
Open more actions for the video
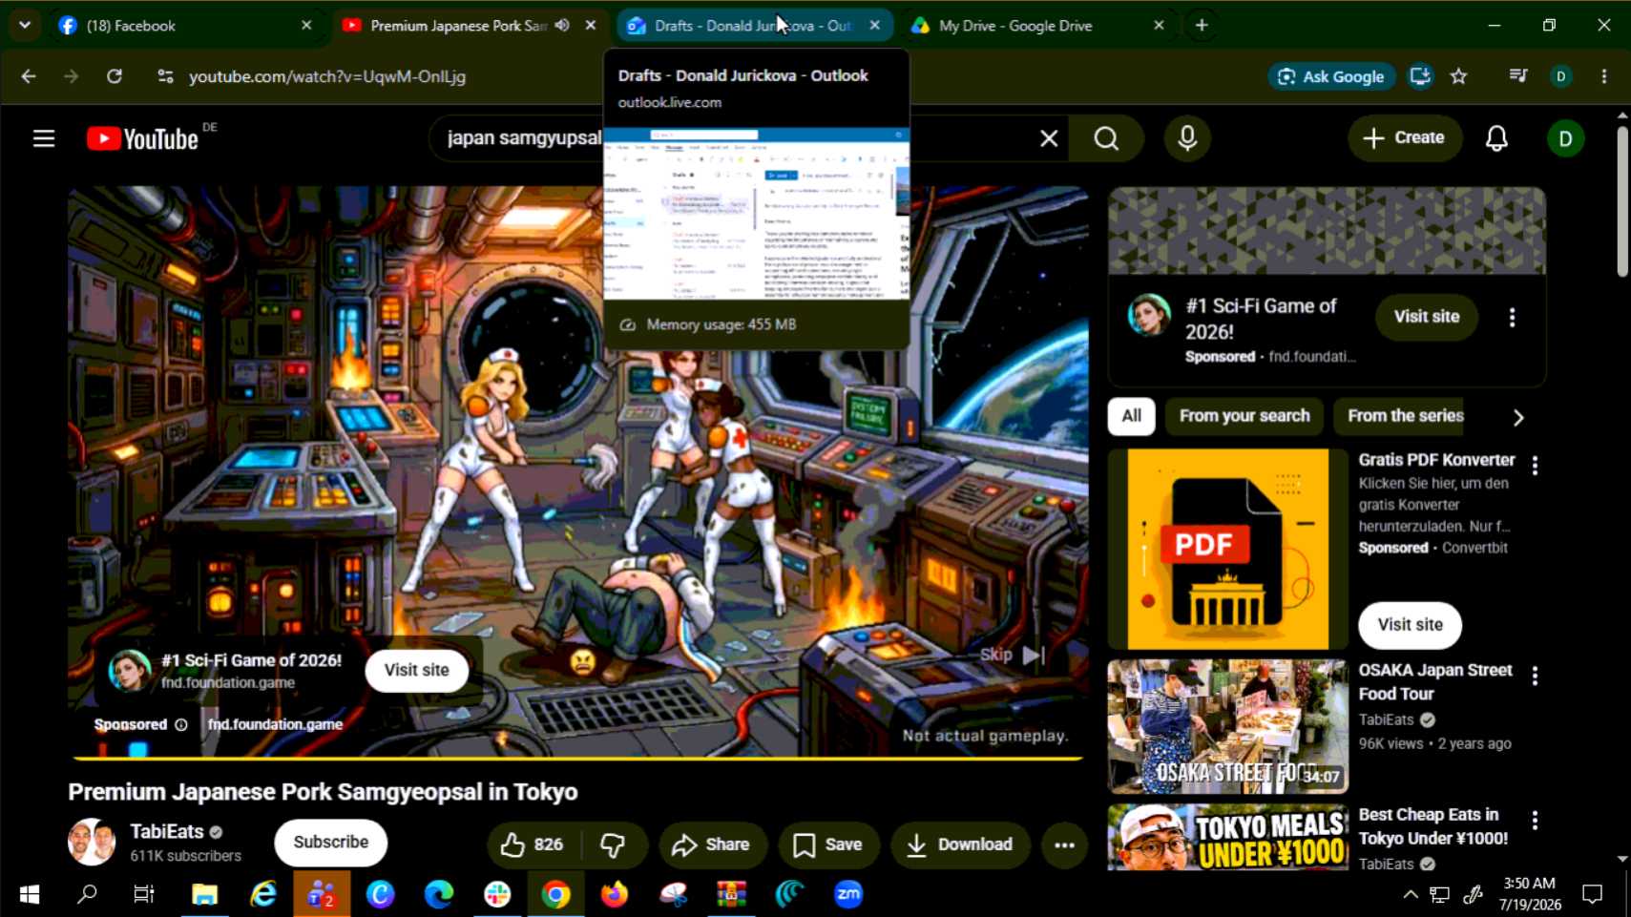pos(1064,844)
